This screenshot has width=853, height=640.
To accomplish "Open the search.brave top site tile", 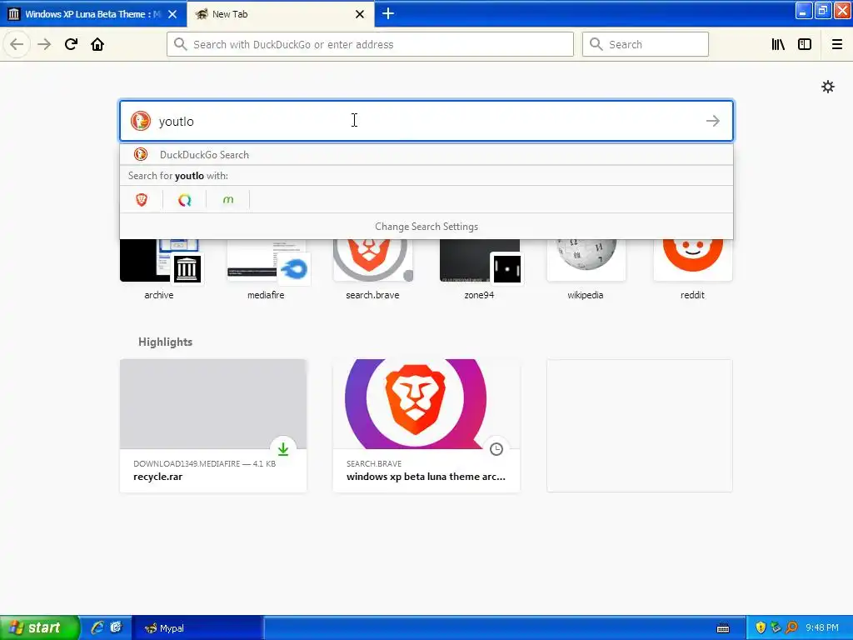I will pyautogui.click(x=372, y=269).
